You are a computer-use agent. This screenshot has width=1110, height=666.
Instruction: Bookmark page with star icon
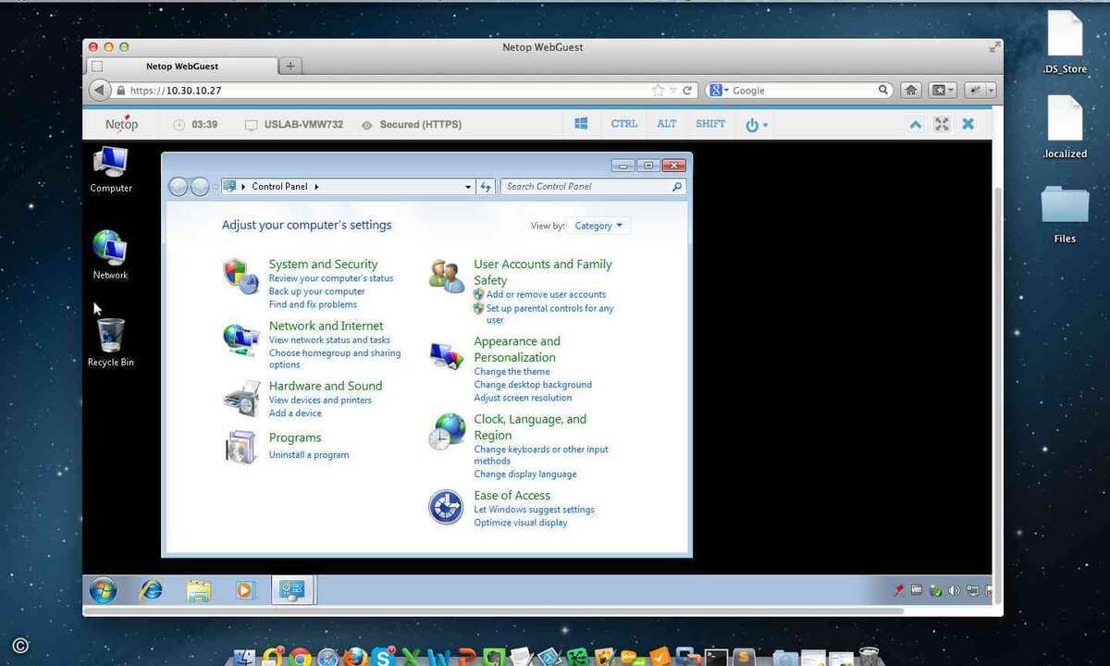coord(658,91)
